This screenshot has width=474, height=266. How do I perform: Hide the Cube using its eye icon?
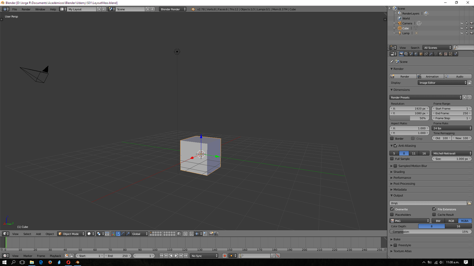pyautogui.click(x=462, y=28)
